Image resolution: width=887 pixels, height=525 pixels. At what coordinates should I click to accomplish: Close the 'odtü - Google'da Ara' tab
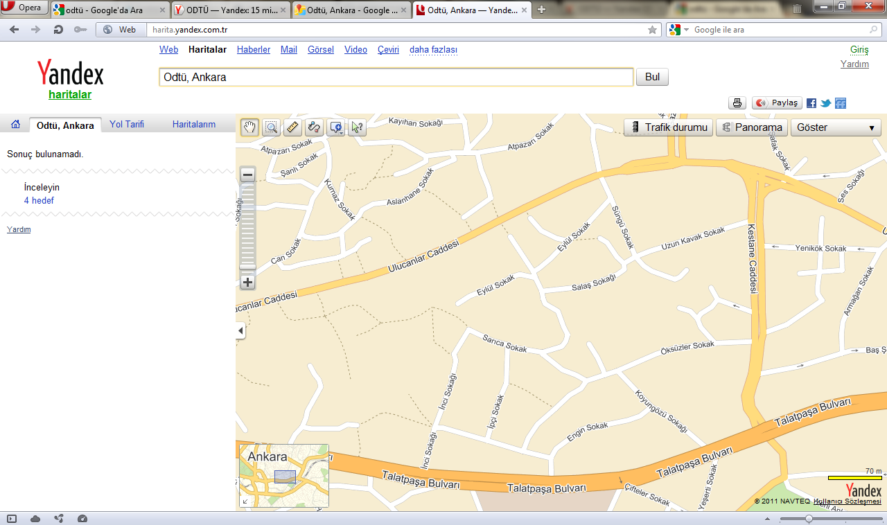pos(162,10)
